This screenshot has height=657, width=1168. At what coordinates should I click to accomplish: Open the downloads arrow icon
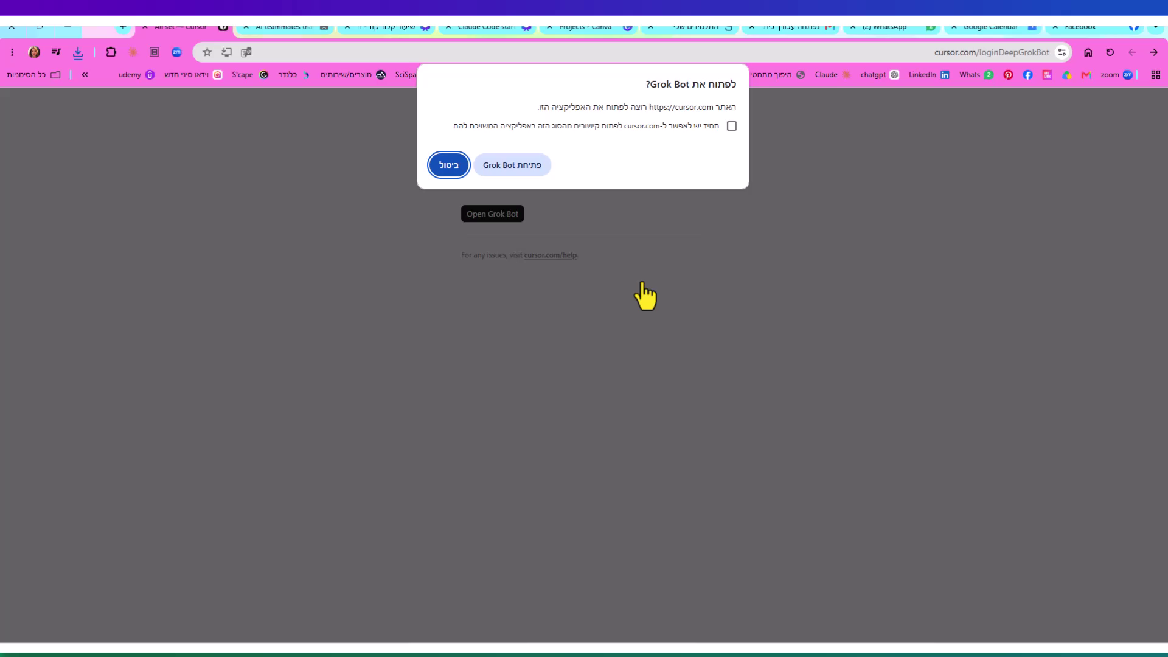click(x=78, y=53)
